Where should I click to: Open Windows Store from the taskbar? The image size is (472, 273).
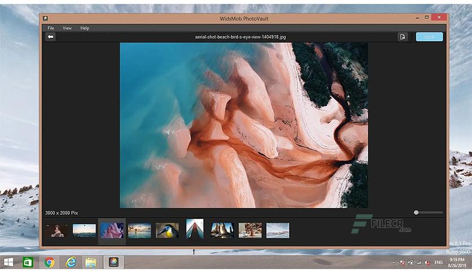(28, 262)
